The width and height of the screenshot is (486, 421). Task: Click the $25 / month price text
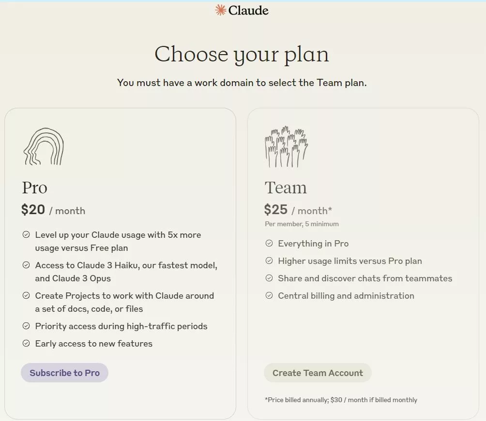[298, 210]
